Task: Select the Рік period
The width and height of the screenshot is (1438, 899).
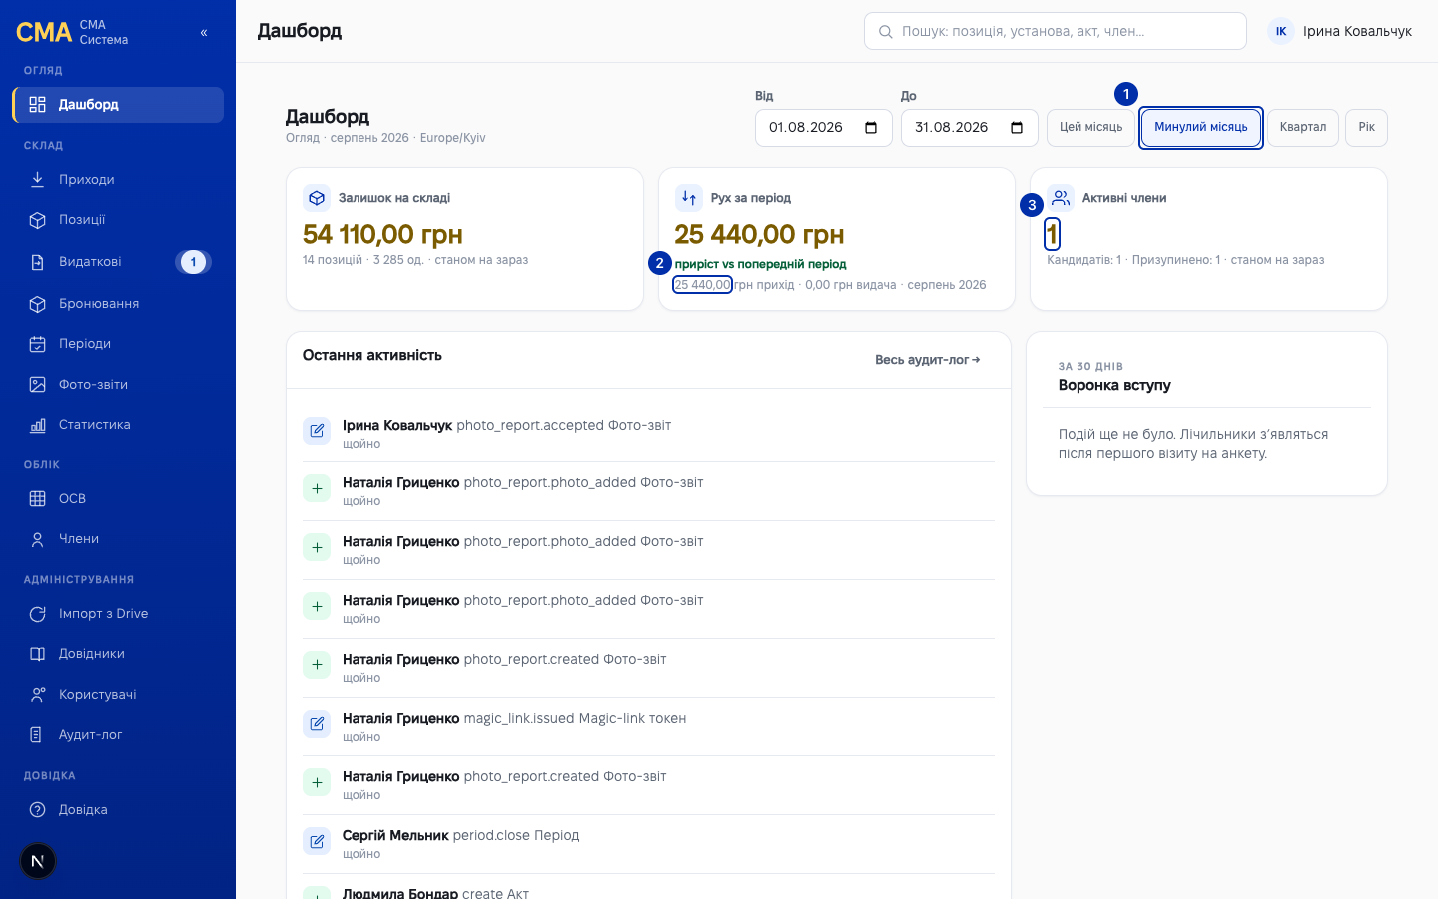Action: click(x=1367, y=128)
